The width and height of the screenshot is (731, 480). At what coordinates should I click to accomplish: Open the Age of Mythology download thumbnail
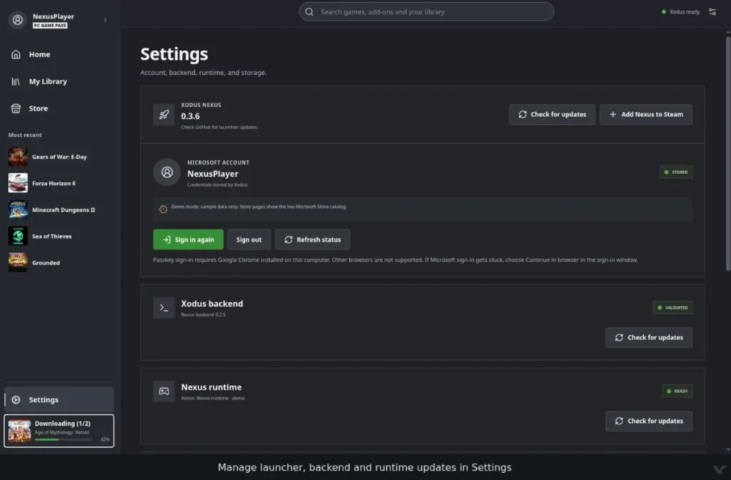[x=19, y=431]
